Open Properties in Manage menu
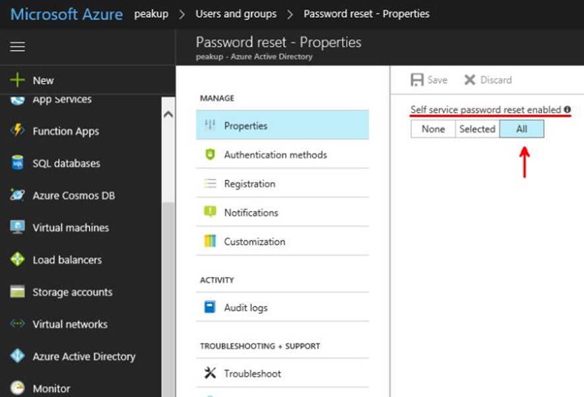This screenshot has height=397, width=584. click(282, 125)
